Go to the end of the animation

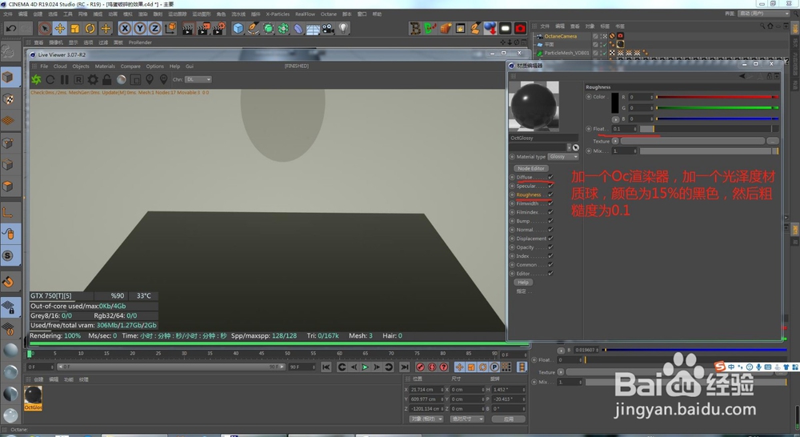(x=405, y=367)
